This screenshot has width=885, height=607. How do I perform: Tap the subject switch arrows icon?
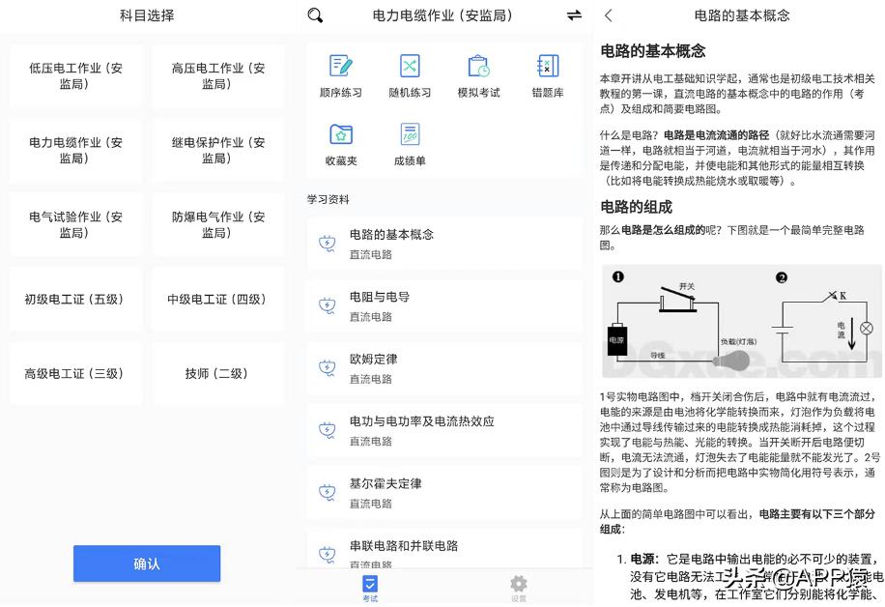tap(574, 15)
